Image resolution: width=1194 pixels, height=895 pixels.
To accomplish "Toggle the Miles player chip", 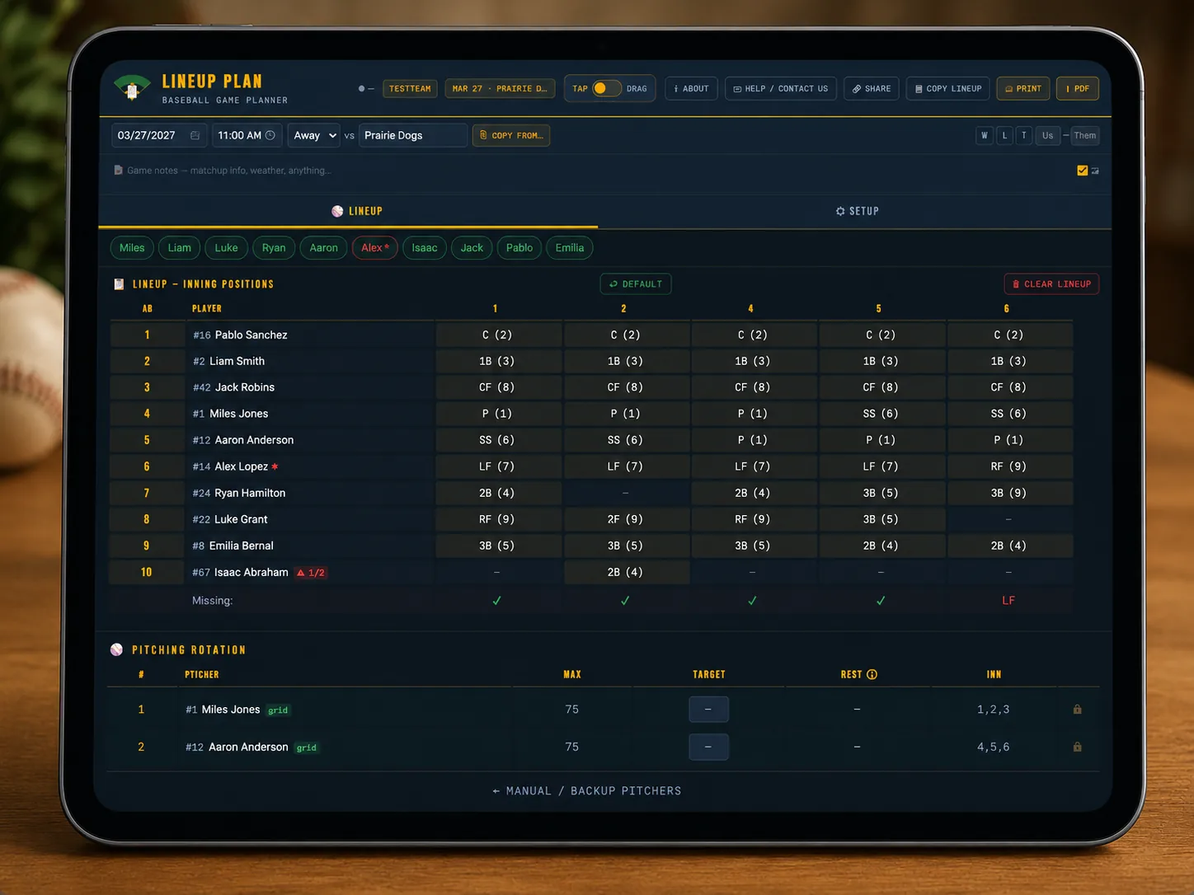I will (132, 247).
